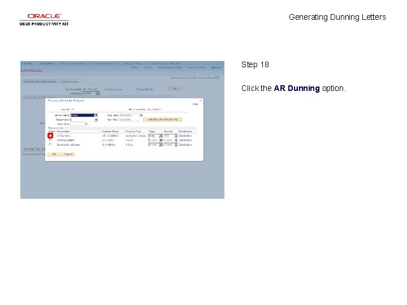Click OK in the Process Scheduler Request dialog
Viewport: 407px width, 305px height.
pyautogui.click(x=54, y=154)
